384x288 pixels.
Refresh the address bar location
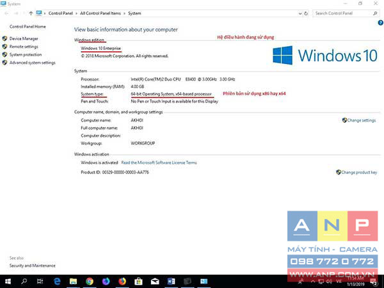pyautogui.click(x=306, y=13)
